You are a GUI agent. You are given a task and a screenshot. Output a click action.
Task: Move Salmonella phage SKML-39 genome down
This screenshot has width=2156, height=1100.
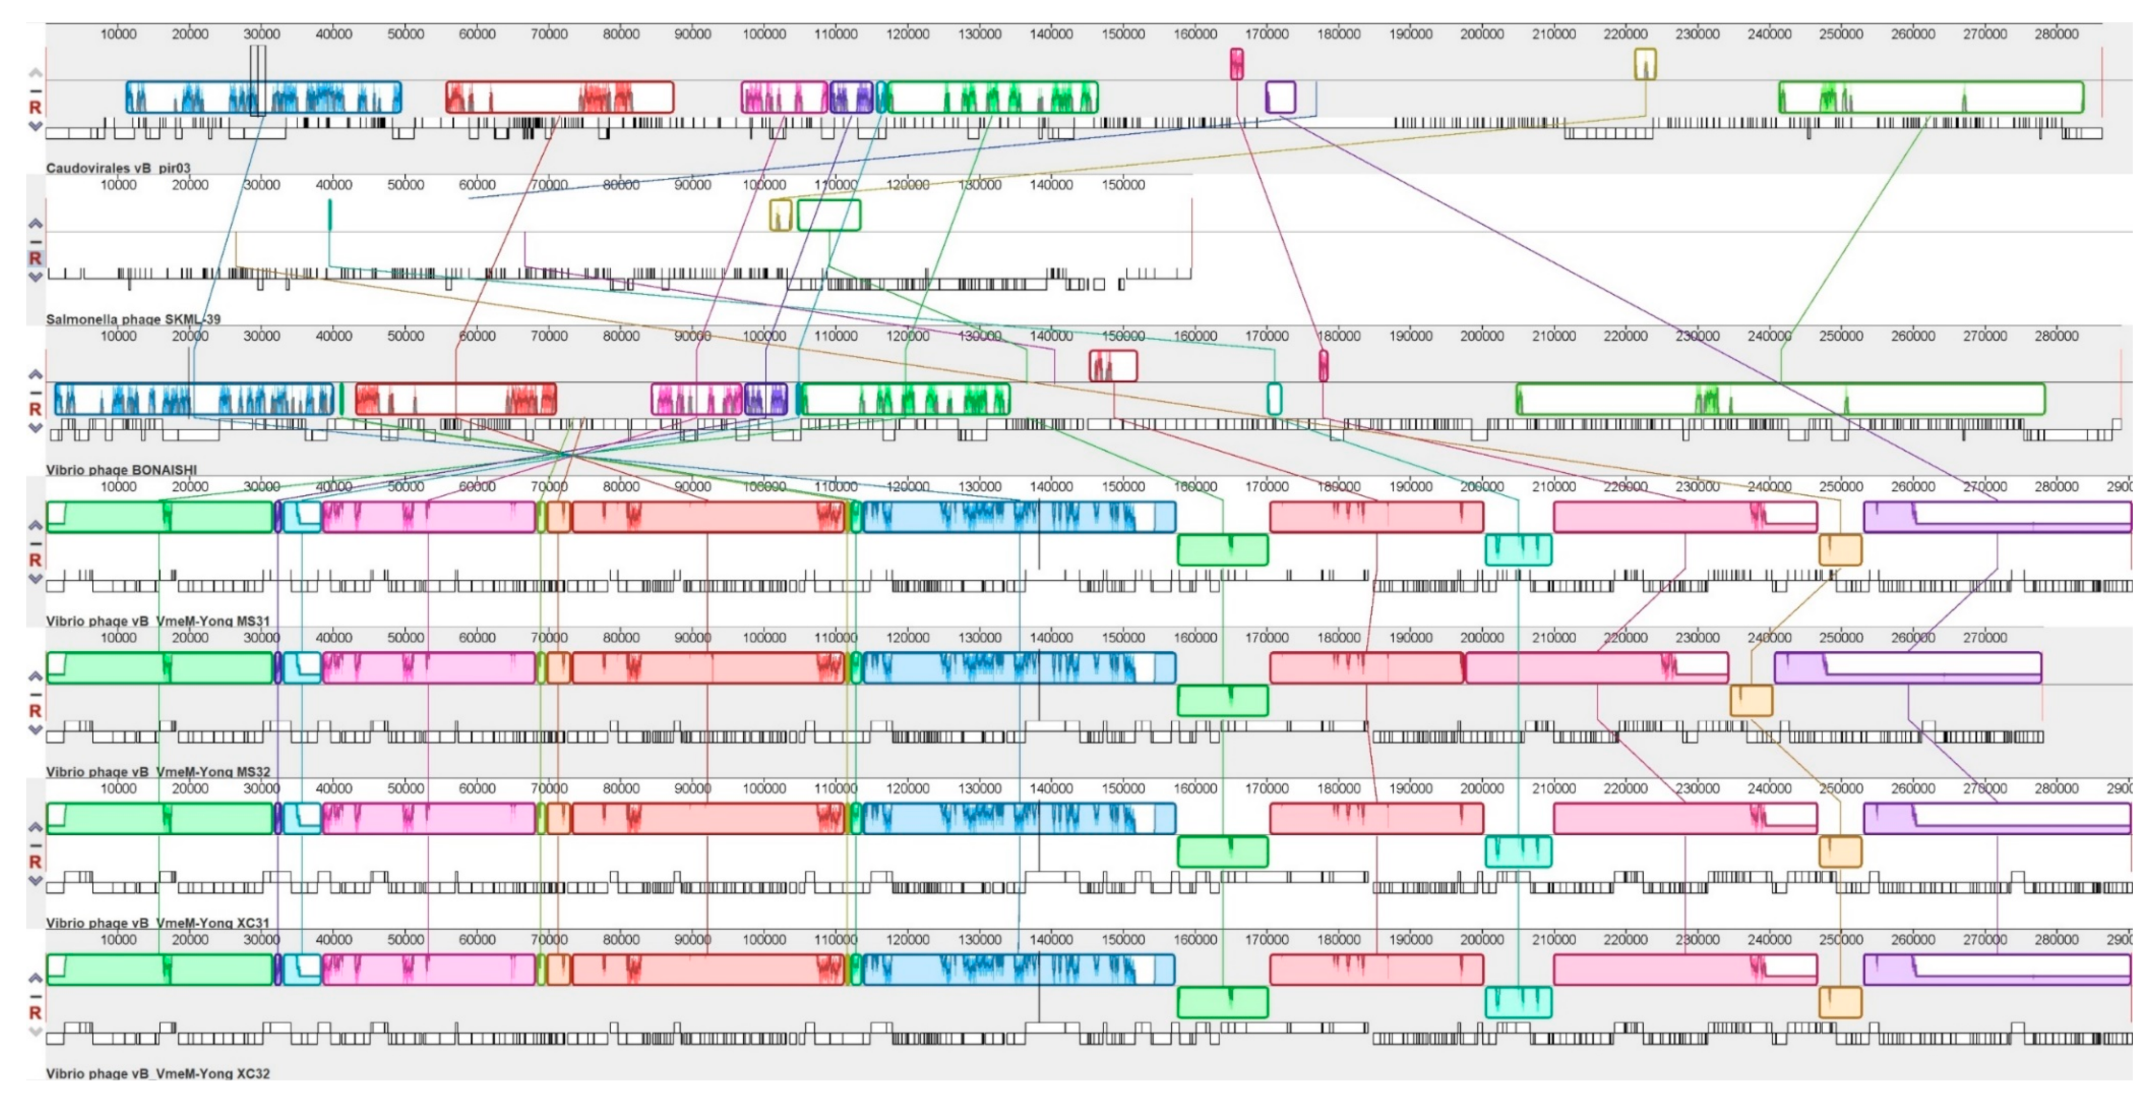[35, 277]
